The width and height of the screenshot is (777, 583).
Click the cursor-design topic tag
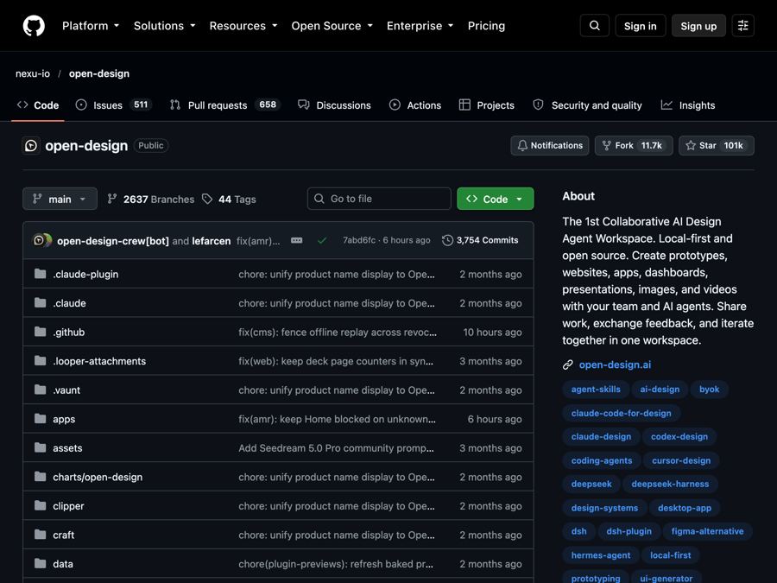click(x=681, y=460)
